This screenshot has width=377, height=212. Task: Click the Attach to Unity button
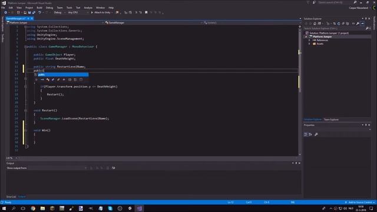coord(101,12)
